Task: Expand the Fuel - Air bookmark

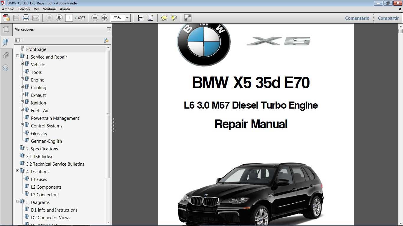Action: coord(22,109)
